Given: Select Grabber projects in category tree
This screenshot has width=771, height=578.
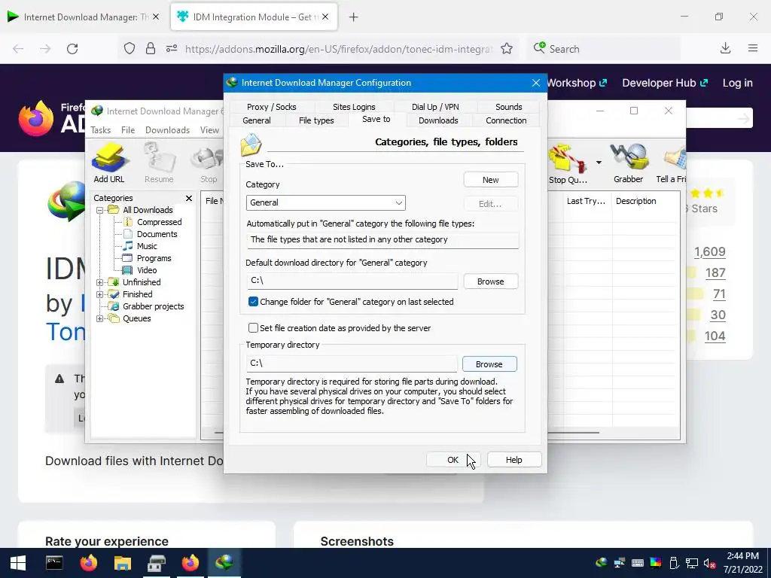Looking at the screenshot, I should 153,306.
